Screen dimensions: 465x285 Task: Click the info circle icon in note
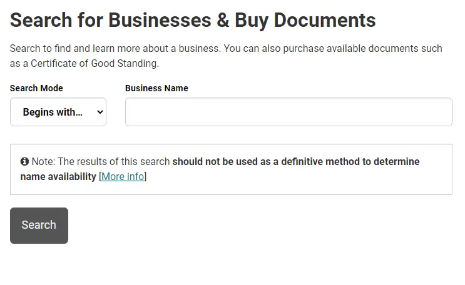coord(24,161)
